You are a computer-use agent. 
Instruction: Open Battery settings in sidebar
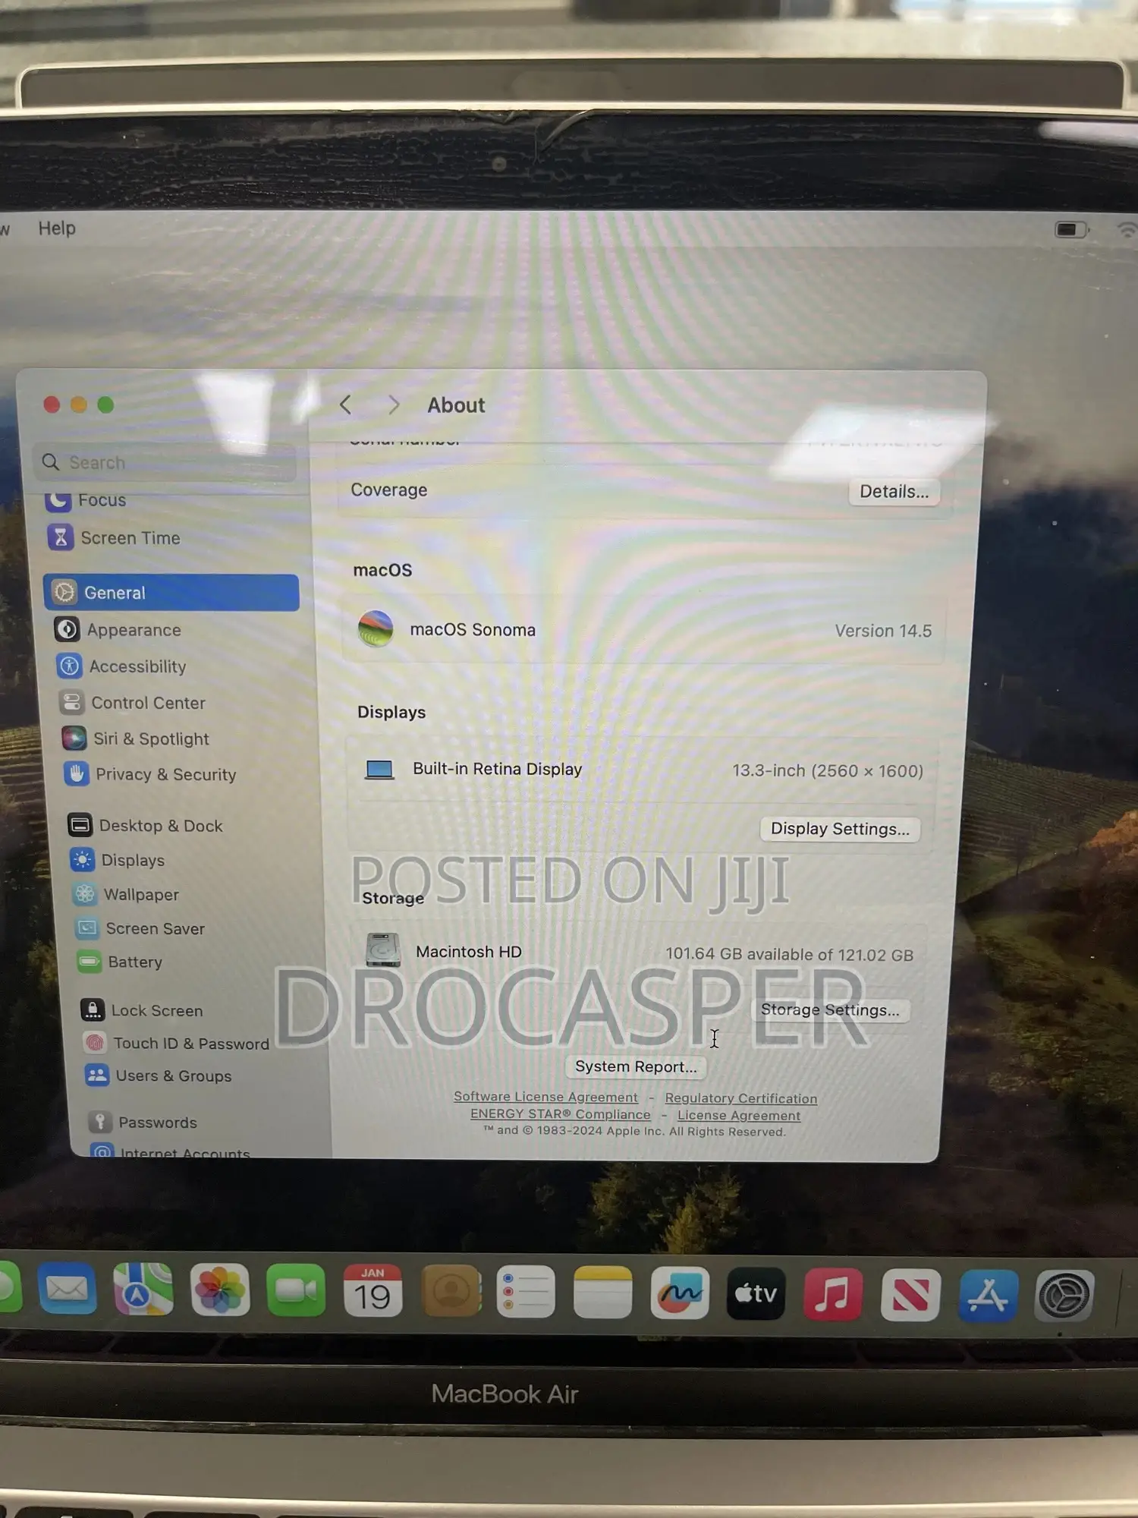tap(120, 962)
